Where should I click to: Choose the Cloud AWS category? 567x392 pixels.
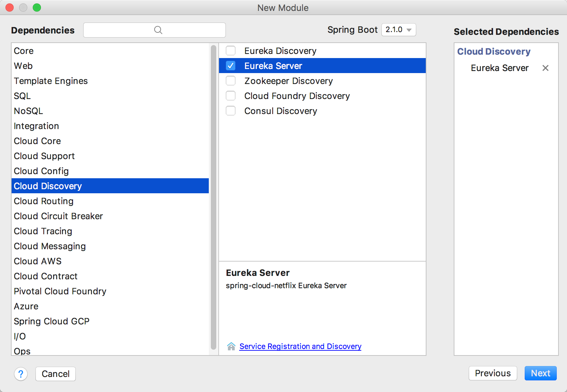[110, 261]
